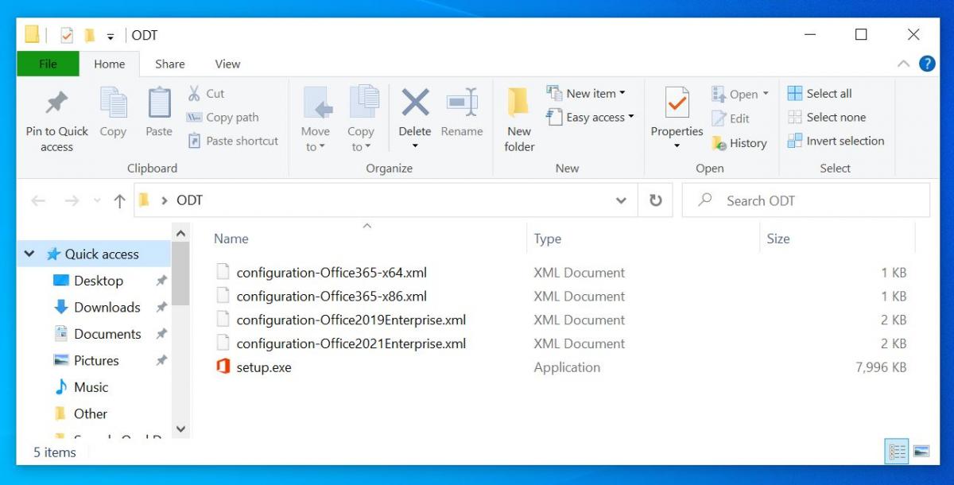
Task: Click Edit in the Open group
Action: click(x=731, y=118)
